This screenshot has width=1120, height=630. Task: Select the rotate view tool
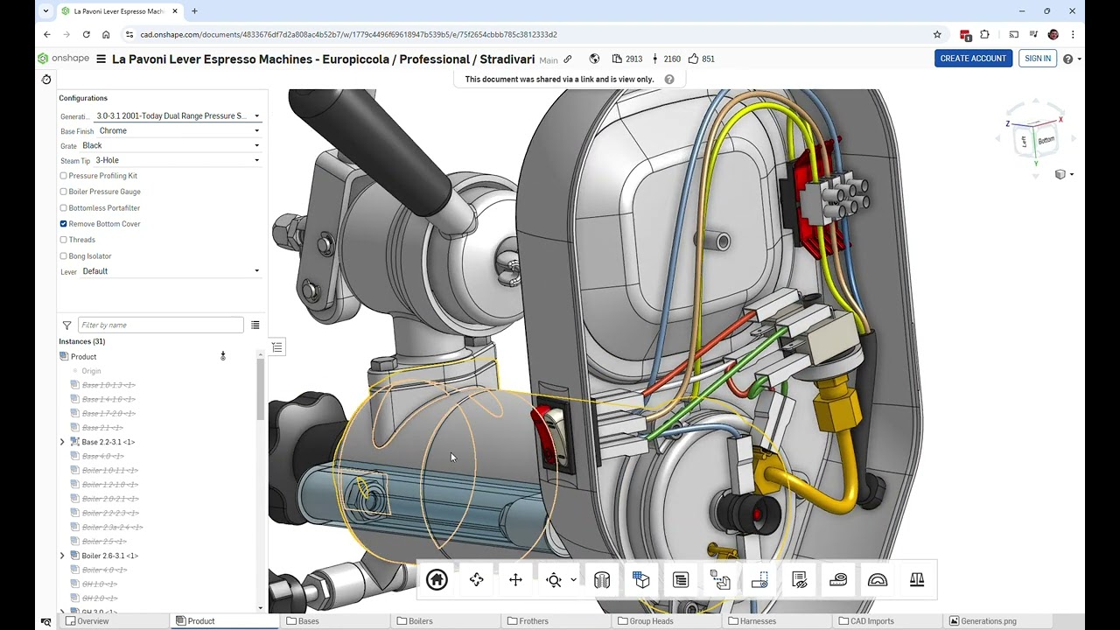[x=476, y=579]
